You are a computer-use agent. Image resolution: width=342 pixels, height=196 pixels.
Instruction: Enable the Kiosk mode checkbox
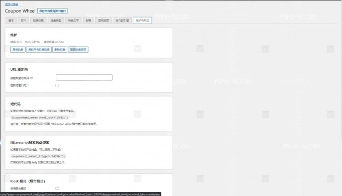(x=57, y=188)
